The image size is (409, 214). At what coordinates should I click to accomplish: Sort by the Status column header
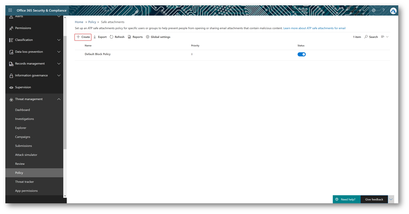(301, 46)
